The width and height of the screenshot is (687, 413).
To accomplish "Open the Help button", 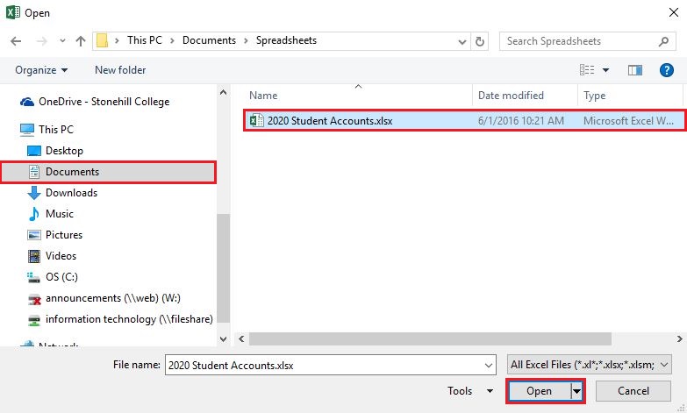I will pos(667,70).
